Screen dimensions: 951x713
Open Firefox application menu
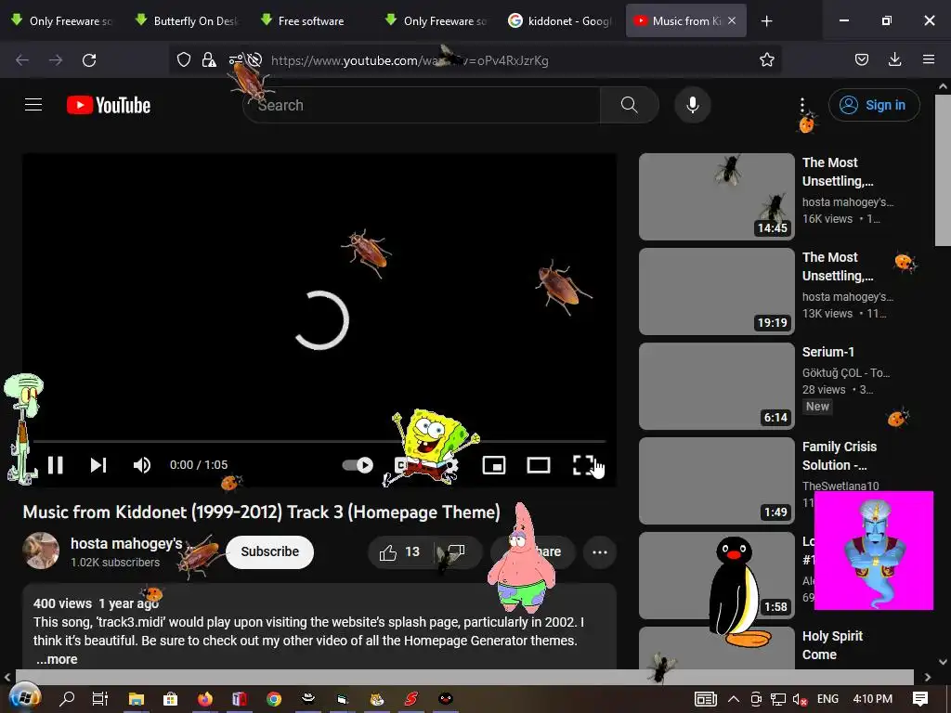click(929, 59)
